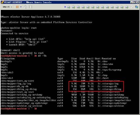Click the '/storage/db' mount point

point(109,86)
